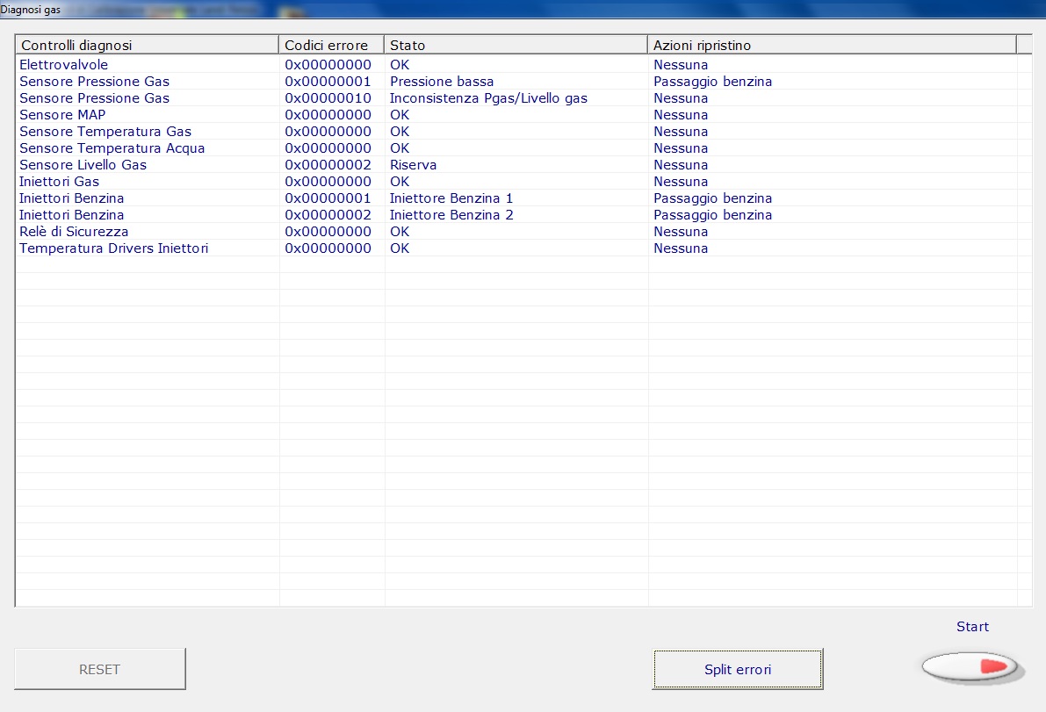
Task: Click the Split errori button
Action: click(x=737, y=669)
